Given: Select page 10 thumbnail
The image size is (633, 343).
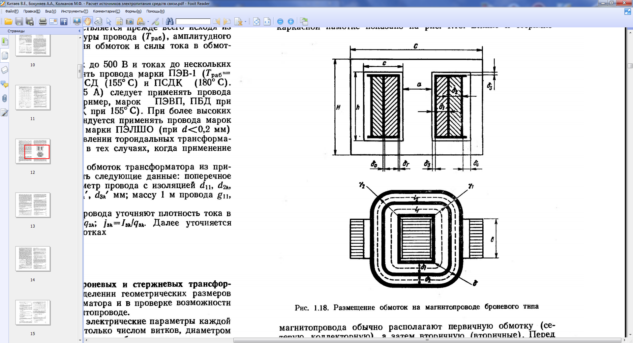Looking at the screenshot, I should click(x=33, y=46).
